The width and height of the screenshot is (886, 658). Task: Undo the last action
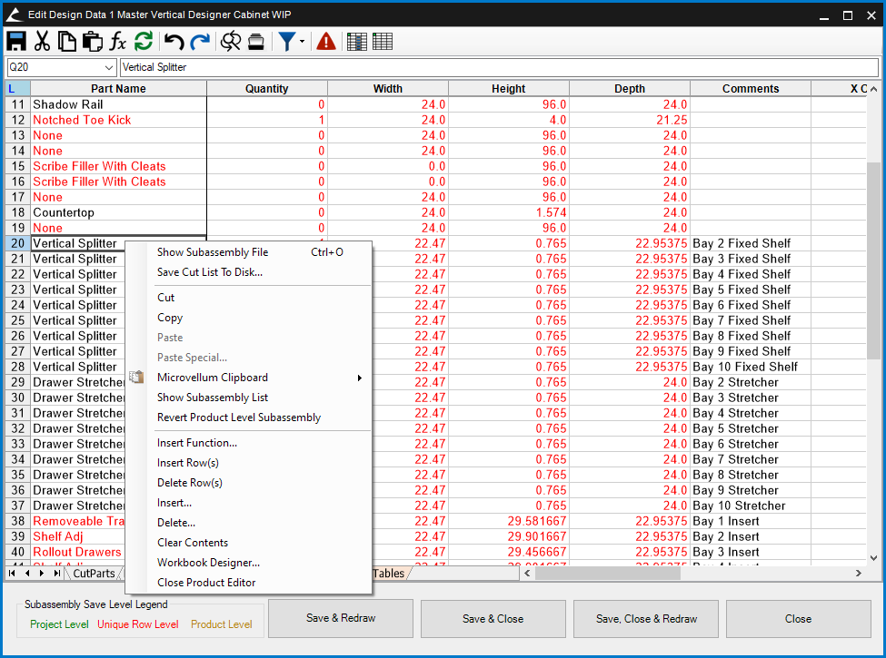[174, 41]
